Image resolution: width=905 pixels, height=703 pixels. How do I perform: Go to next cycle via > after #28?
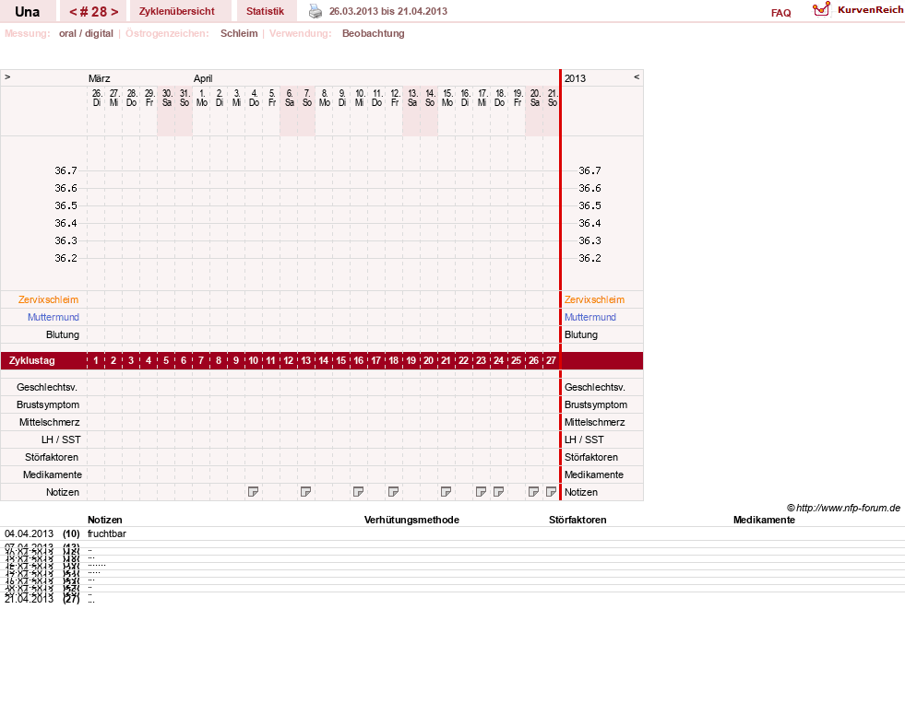click(114, 12)
